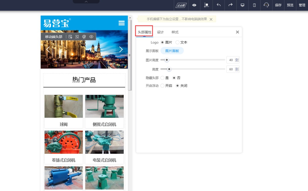The height and width of the screenshot is (191, 308).
Task: Increase 图片高度 value with stepper arrow
Action: [237, 59]
